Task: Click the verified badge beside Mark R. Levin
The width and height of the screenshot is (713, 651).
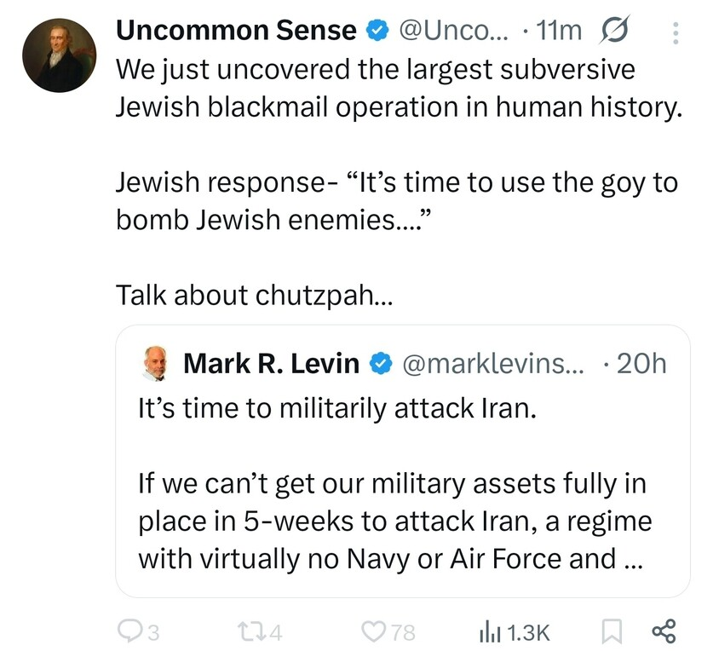Action: pyautogui.click(x=377, y=363)
